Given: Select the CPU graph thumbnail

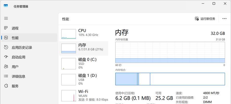Looking at the screenshot, I should [69, 34].
